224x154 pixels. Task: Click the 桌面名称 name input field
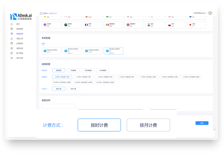coord(59,106)
